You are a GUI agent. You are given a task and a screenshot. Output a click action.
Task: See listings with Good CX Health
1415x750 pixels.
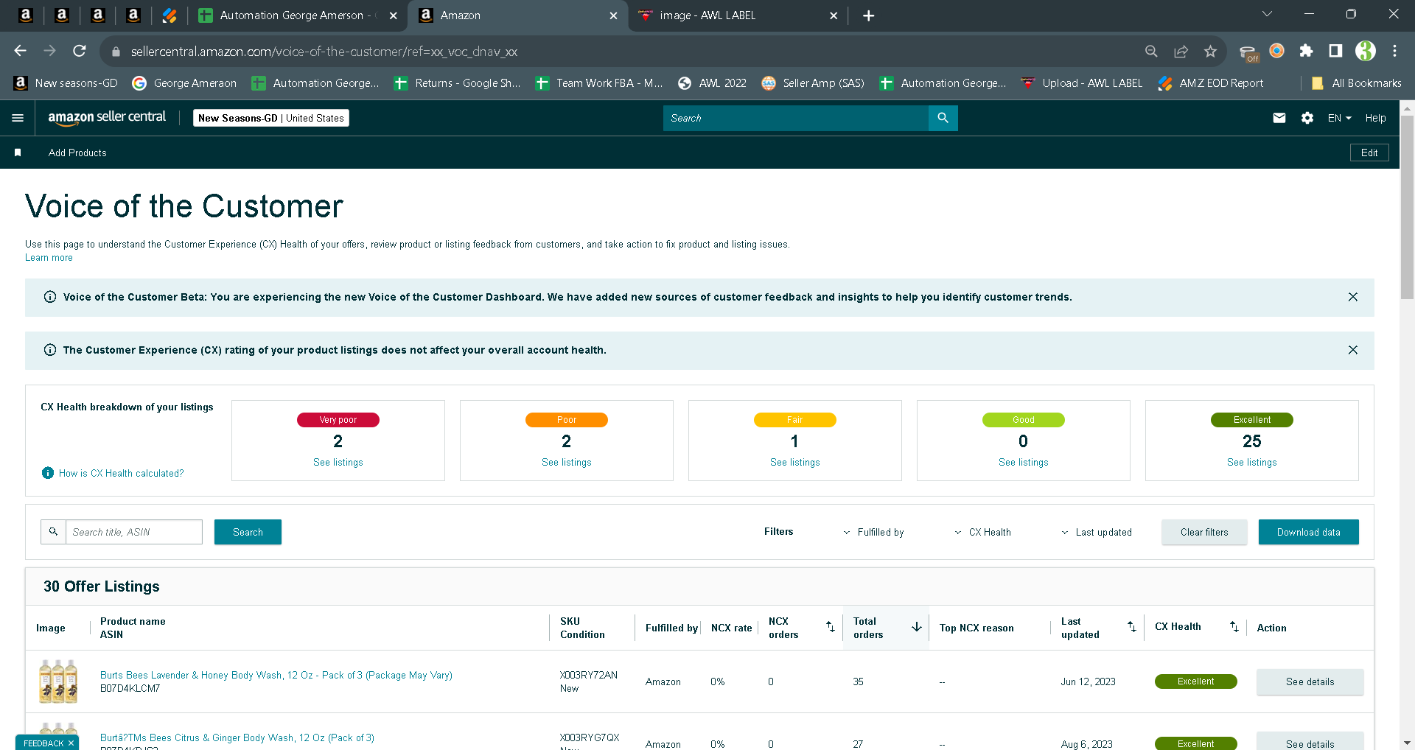tap(1024, 462)
